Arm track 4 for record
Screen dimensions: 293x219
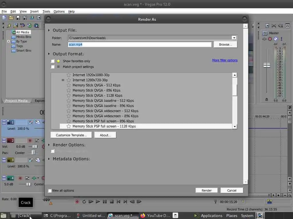[20, 179]
